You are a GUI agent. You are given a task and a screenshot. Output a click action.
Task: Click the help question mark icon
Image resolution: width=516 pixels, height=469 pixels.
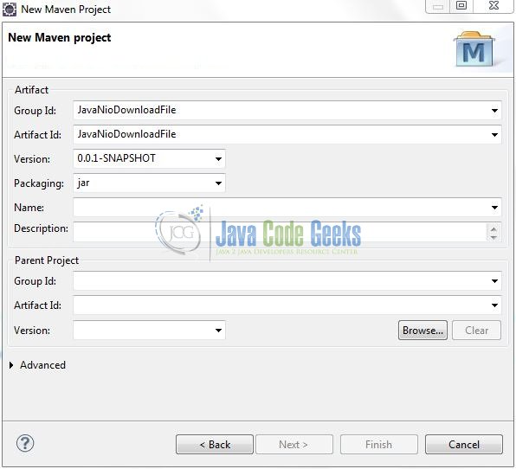(x=25, y=443)
